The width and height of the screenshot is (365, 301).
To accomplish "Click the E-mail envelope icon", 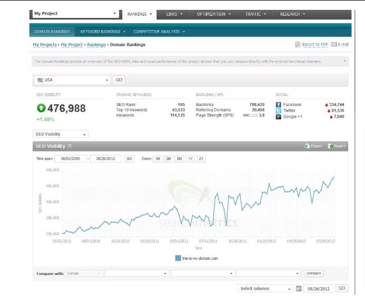I will 334,44.
